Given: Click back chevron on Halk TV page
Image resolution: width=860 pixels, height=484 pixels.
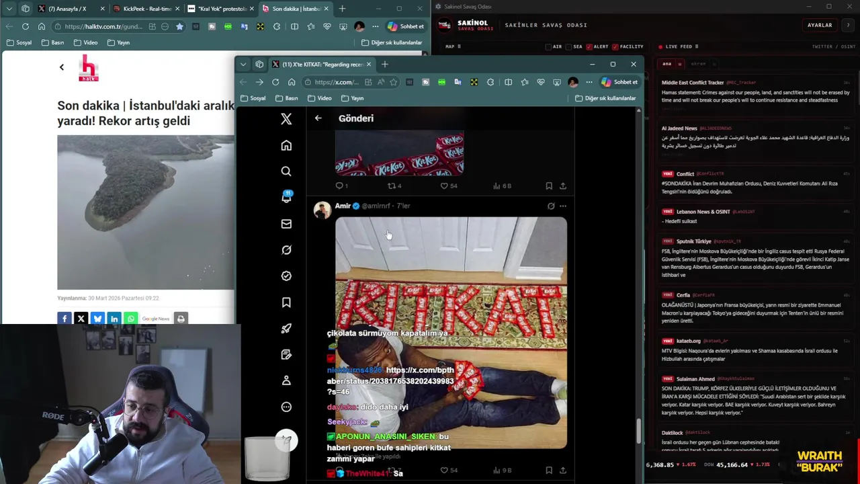Looking at the screenshot, I should [x=62, y=67].
